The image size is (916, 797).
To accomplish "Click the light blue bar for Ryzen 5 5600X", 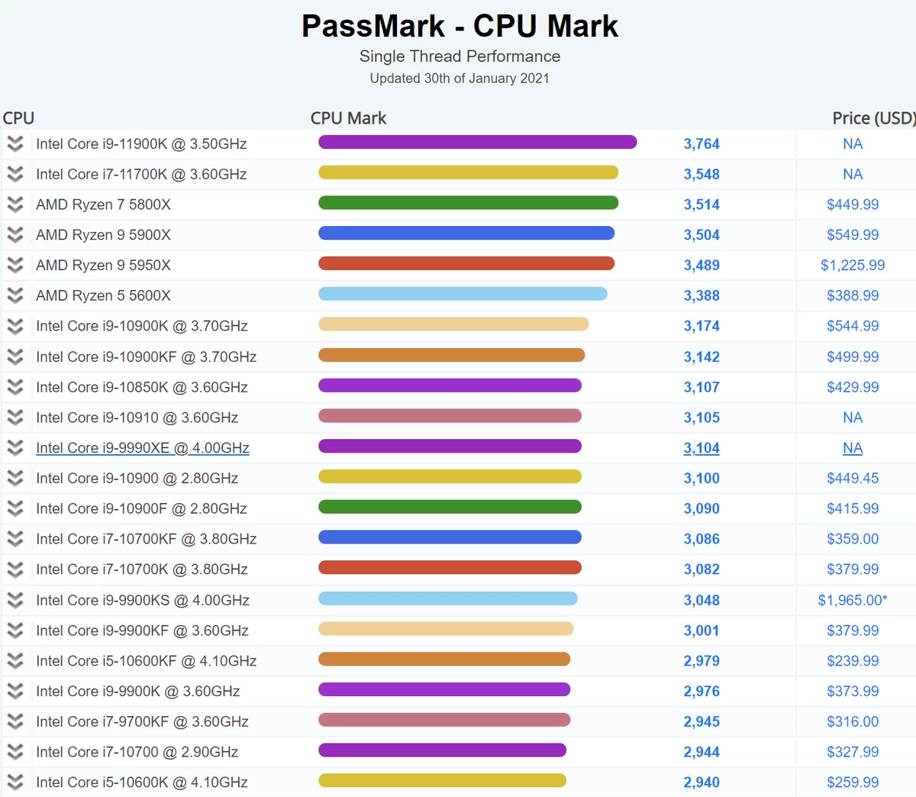I will click(463, 294).
